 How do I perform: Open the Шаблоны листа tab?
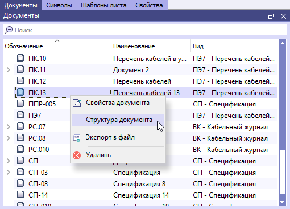(103, 5)
